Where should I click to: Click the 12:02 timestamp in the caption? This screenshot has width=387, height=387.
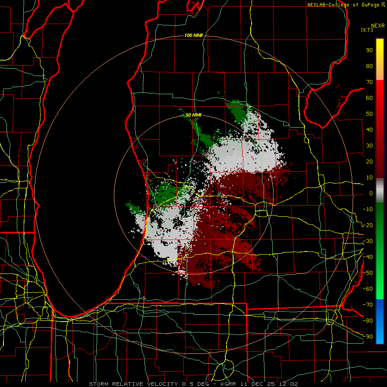[x=289, y=384]
